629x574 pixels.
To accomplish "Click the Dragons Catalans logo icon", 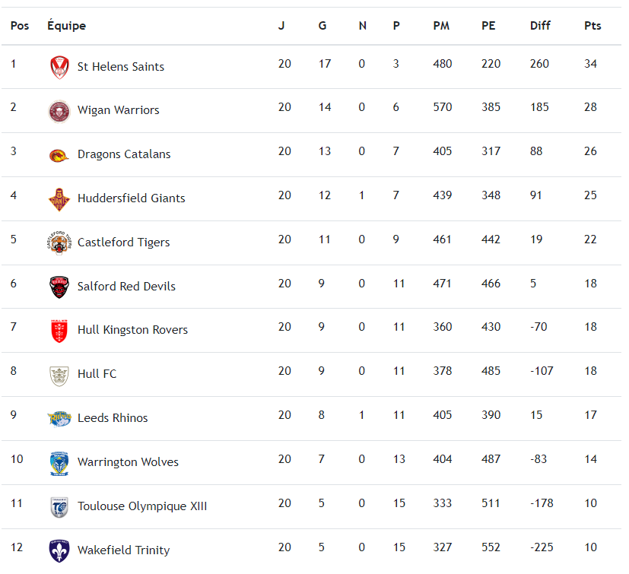I will tap(59, 155).
